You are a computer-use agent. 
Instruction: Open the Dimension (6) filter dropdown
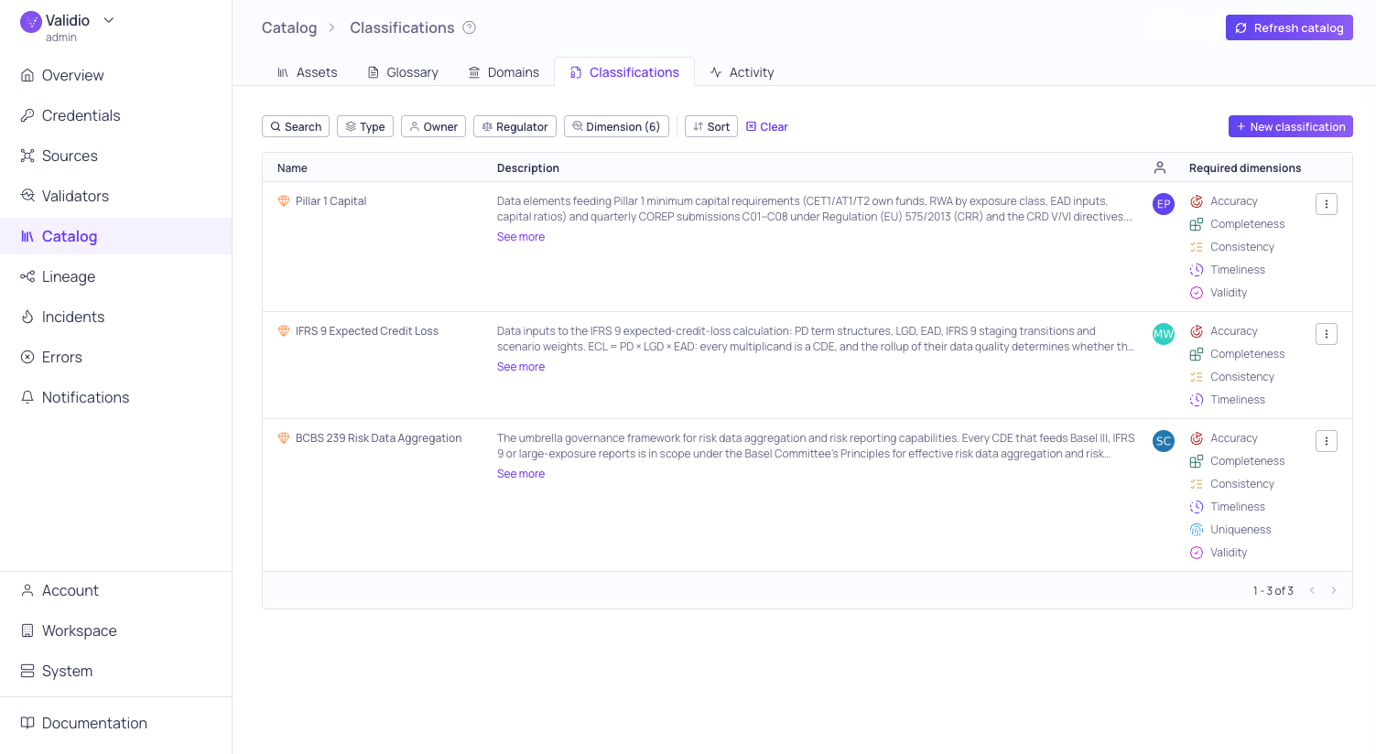click(x=616, y=126)
